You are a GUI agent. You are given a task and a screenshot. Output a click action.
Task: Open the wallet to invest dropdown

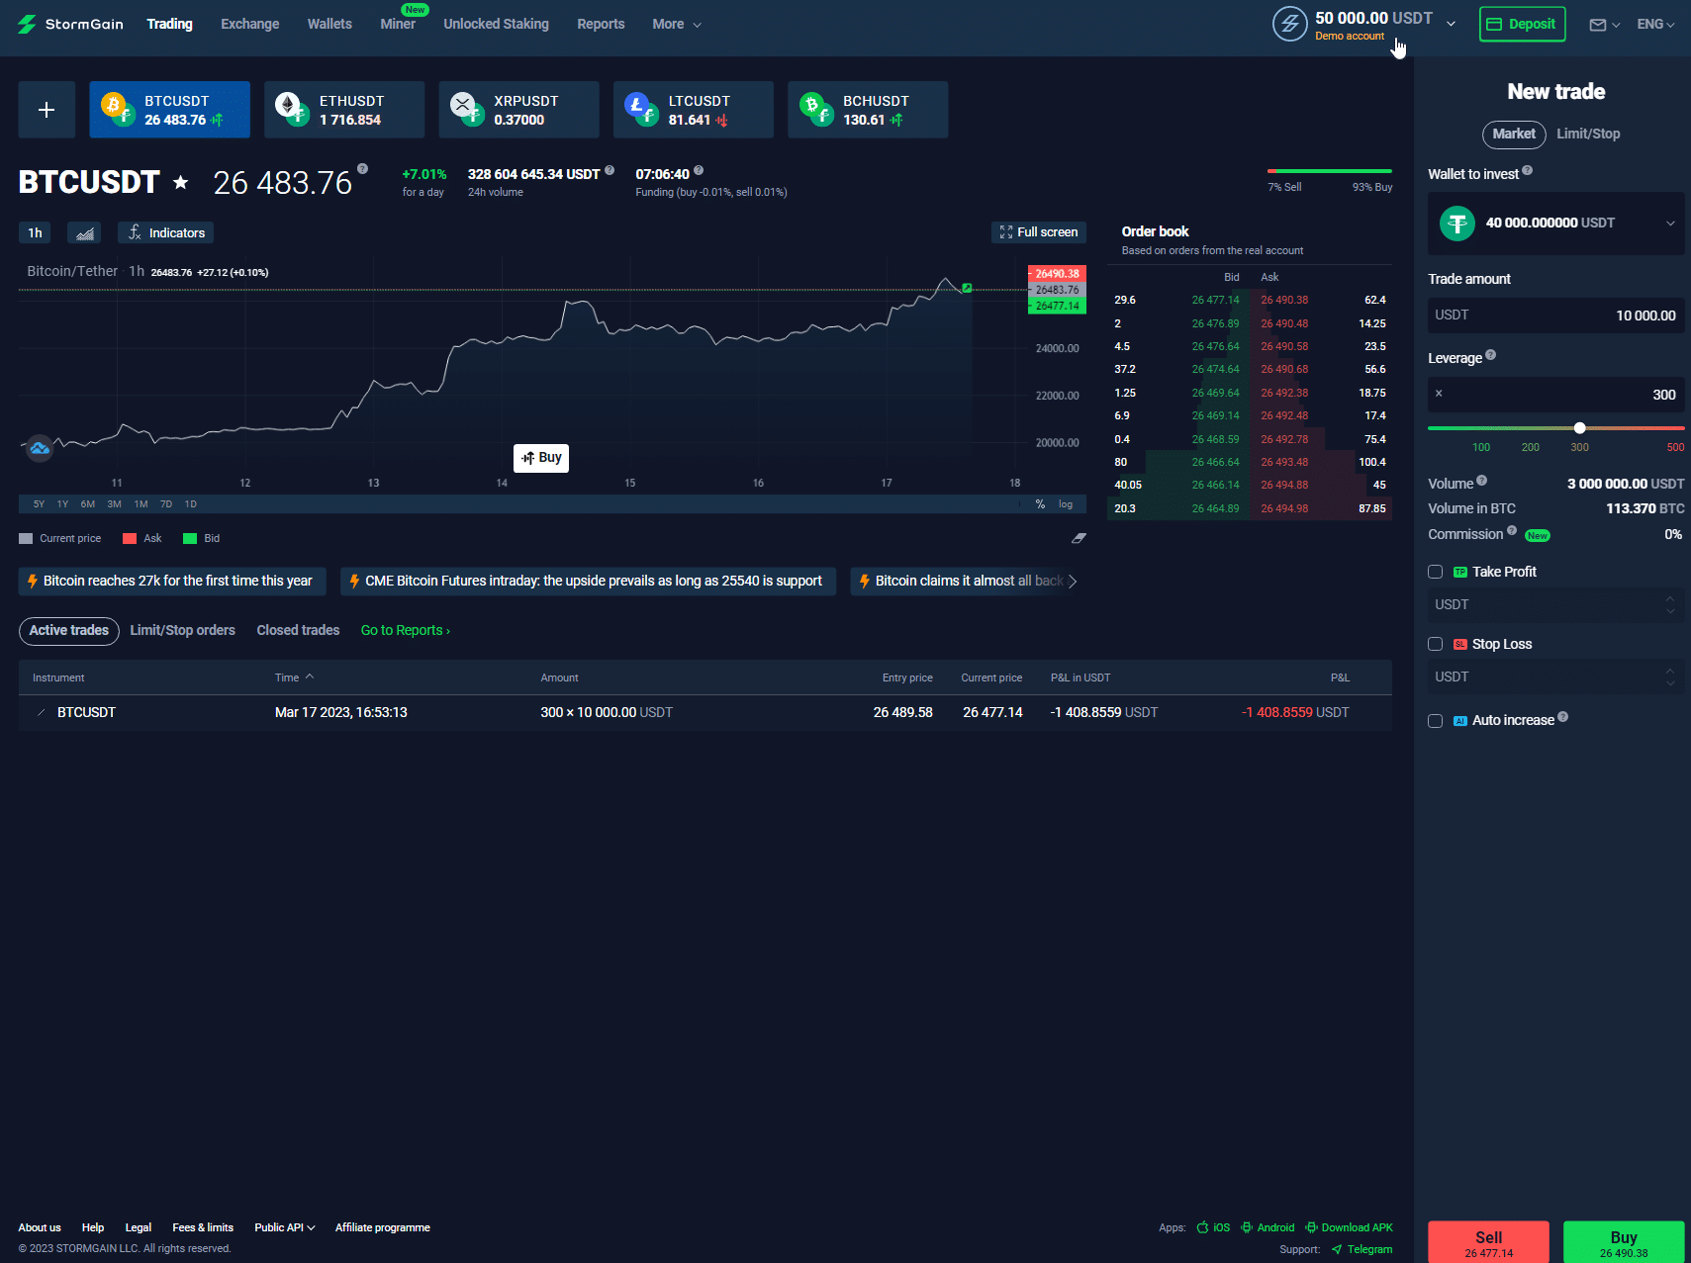(x=1670, y=224)
